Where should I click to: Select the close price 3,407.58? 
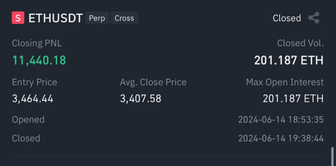tap(141, 98)
